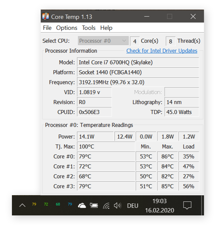Click Core #3 load value 56%
The height and width of the screenshot is (228, 216).
189,186
